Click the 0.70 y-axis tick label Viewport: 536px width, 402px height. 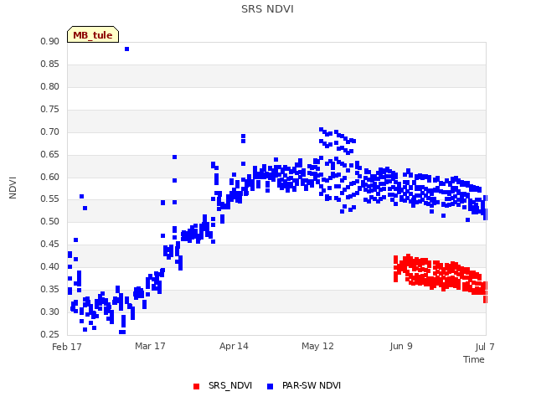[x=49, y=132]
